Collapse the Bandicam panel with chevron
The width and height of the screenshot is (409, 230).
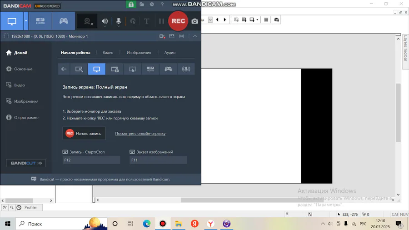coord(195,36)
